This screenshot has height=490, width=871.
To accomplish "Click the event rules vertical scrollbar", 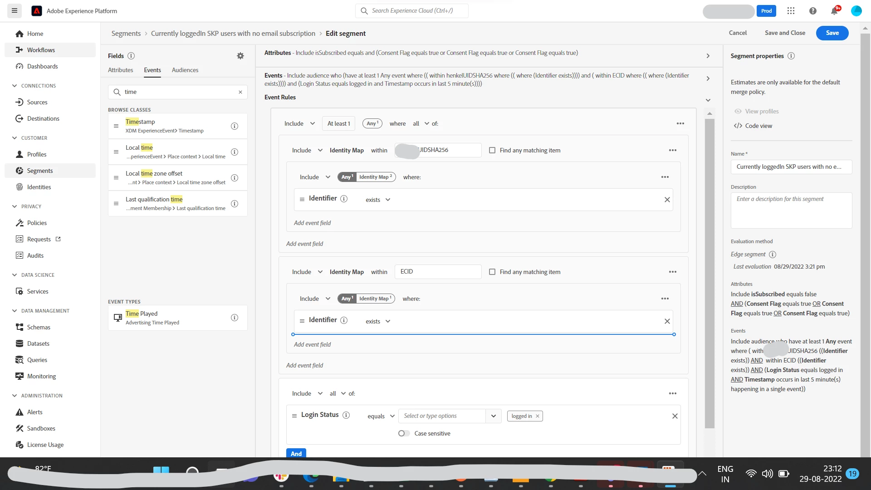I will [x=710, y=272].
